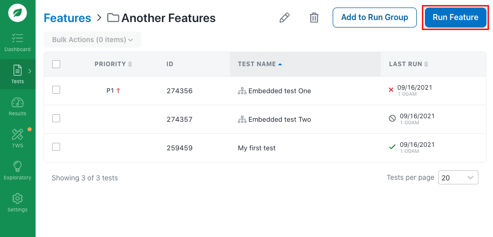The height and width of the screenshot is (237, 493).
Task: Click the pencil edit icon
Action: [284, 18]
